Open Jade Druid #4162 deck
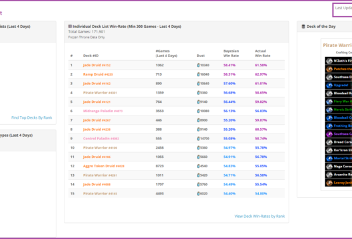Screen dimensions: 352x239 pos(96,84)
